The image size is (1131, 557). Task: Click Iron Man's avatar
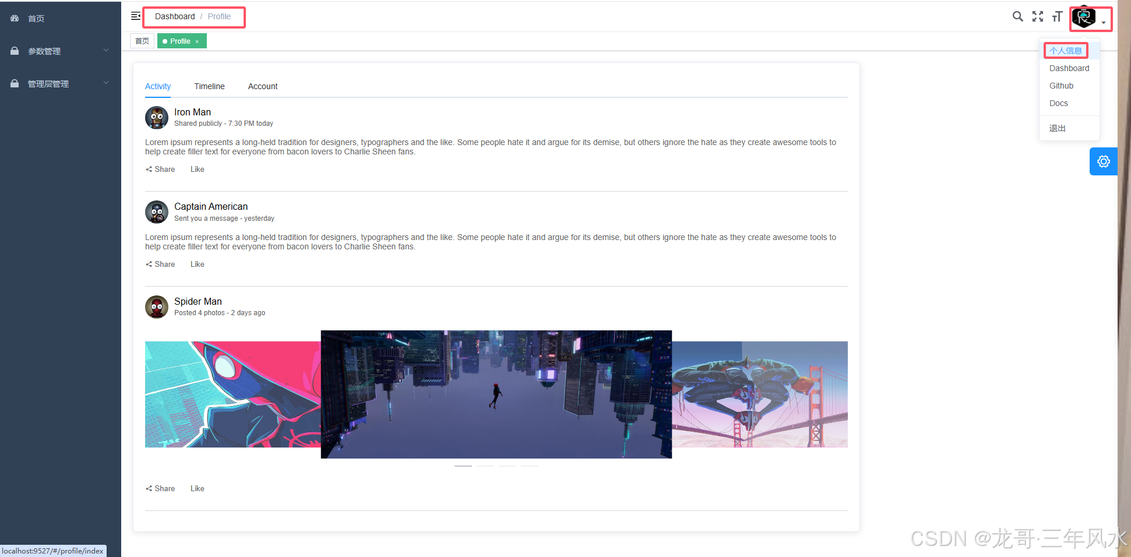(x=157, y=118)
